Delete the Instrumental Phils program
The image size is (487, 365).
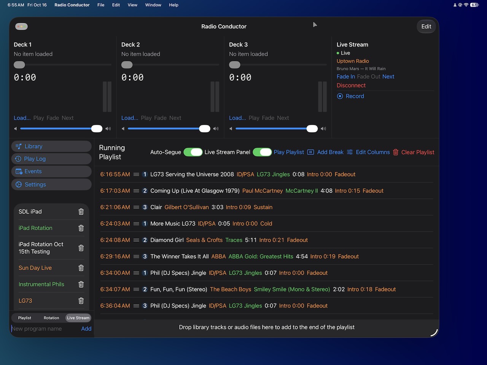click(x=81, y=284)
